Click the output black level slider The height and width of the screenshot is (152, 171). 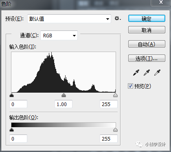tap(12, 130)
